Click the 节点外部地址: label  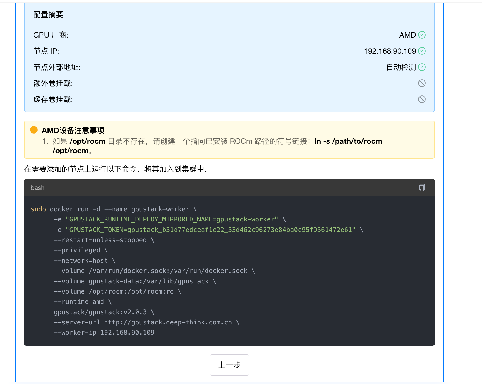(57, 67)
